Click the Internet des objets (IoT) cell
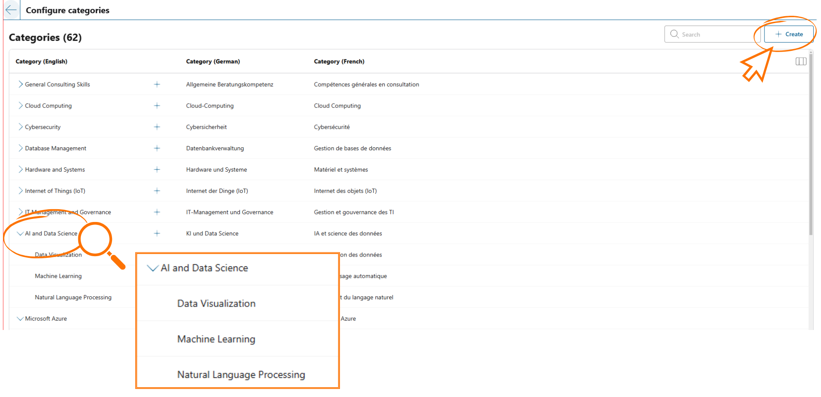Screen dimensions: 821x397 pos(346,191)
